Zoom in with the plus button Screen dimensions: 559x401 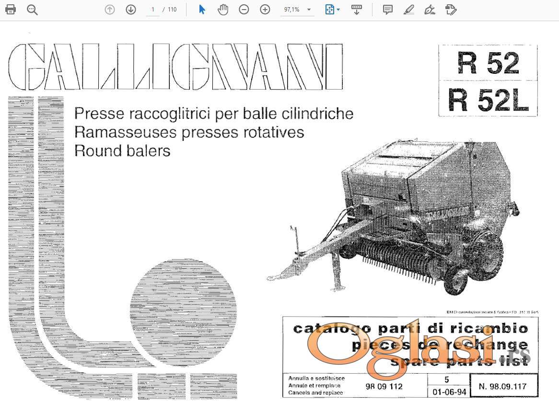[265, 10]
